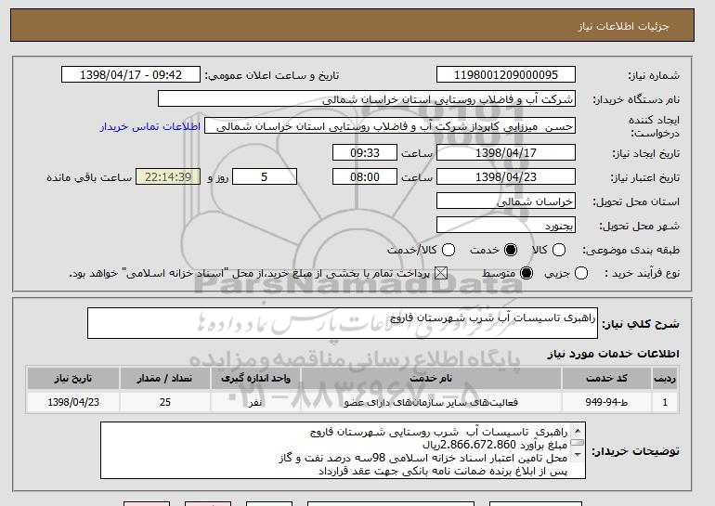Click the تعداد / مقدار column header
Image resolution: width=715 pixels, height=506 pixels.
click(x=164, y=379)
